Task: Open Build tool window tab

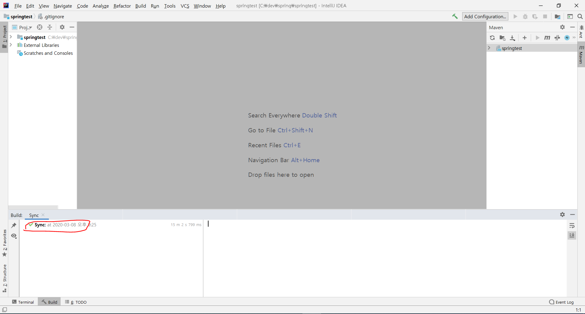Action: click(49, 302)
